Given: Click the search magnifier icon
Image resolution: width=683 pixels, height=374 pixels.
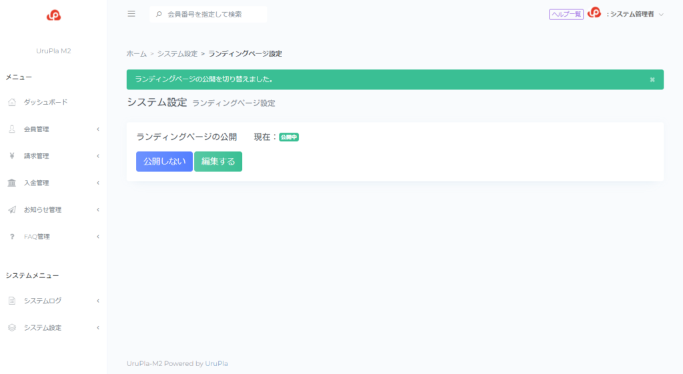Looking at the screenshot, I should (159, 14).
